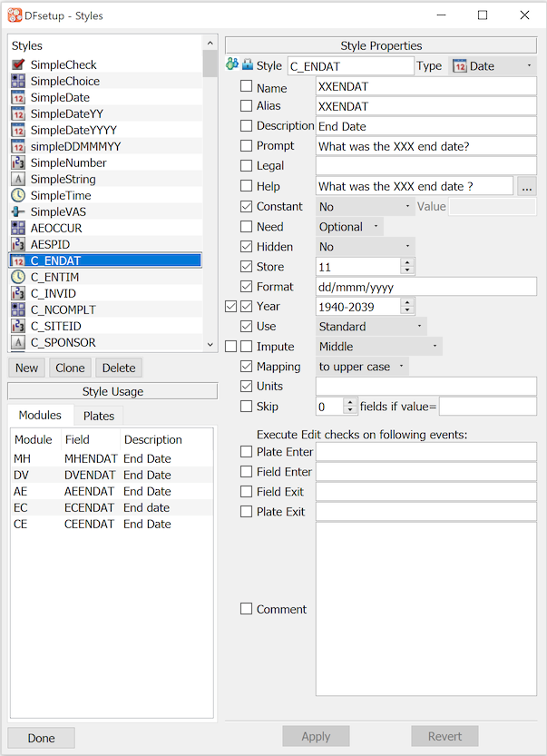Image resolution: width=547 pixels, height=756 pixels.
Task: Click the SimpleString text icon
Action: click(18, 179)
